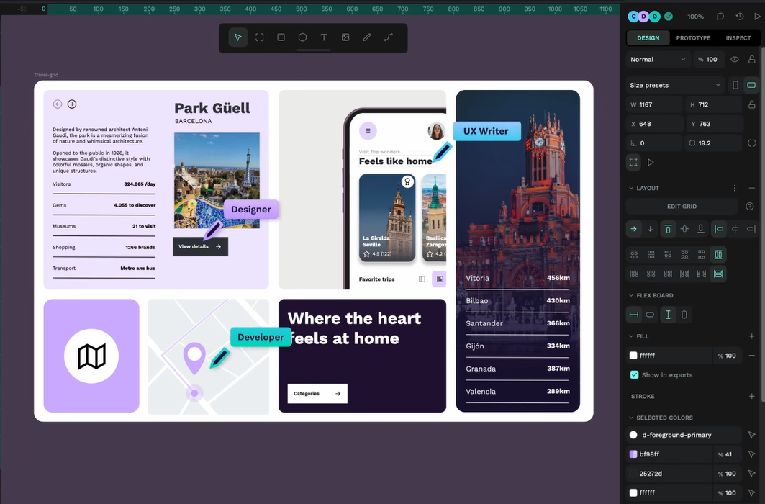Set layout direction to column
This screenshot has height=504, width=765.
point(651,229)
